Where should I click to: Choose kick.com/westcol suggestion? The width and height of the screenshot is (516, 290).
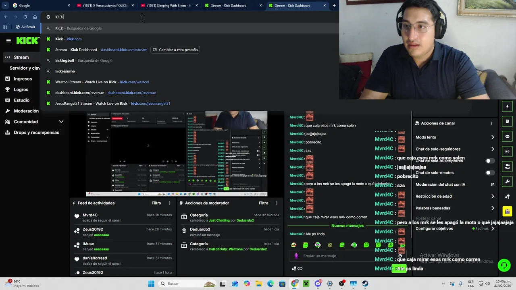189,82
